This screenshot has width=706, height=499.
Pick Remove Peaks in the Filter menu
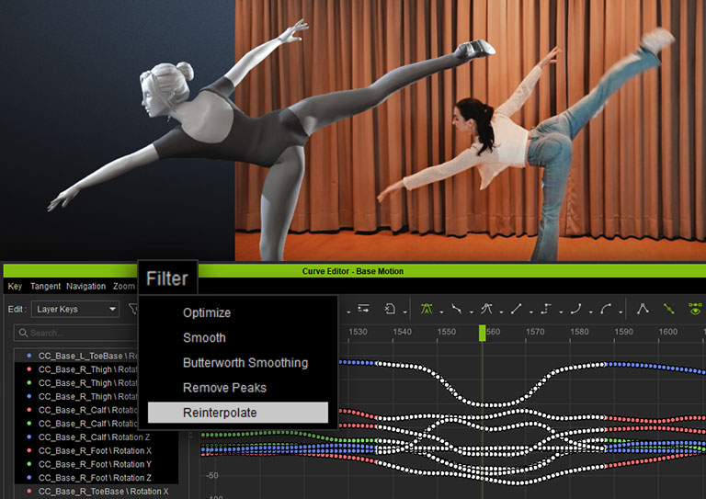point(226,388)
